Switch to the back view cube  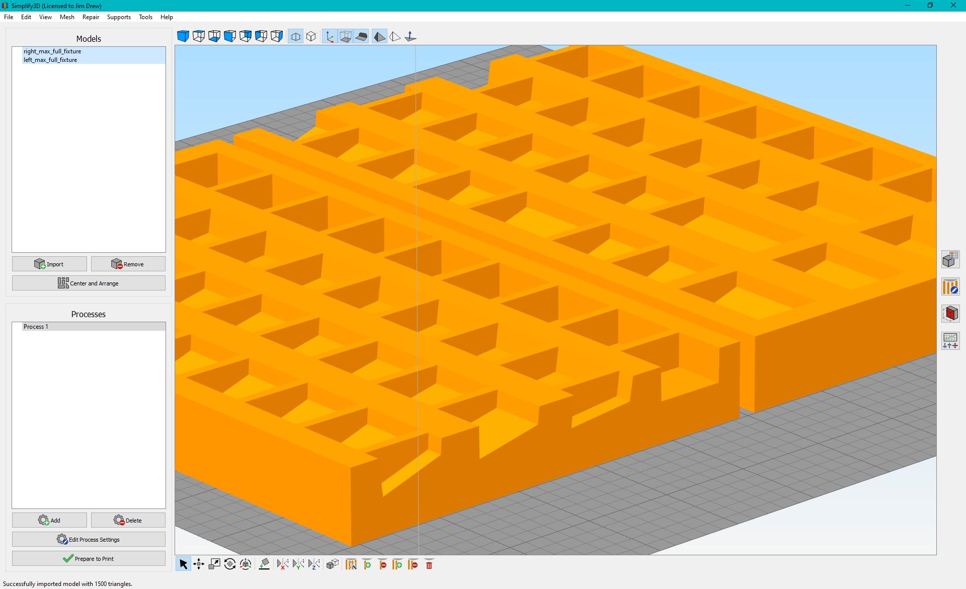246,36
